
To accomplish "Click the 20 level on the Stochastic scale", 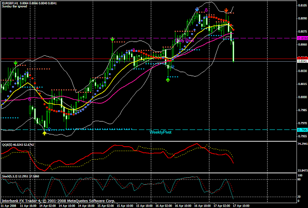I will click(x=299, y=197).
